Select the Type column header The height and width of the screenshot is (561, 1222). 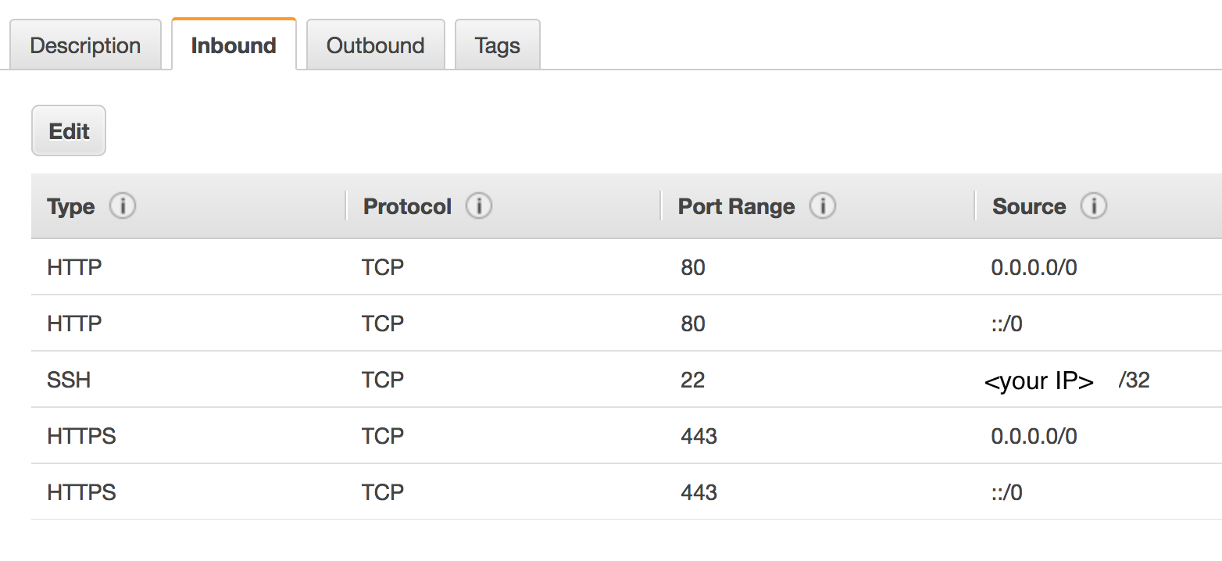click(71, 207)
